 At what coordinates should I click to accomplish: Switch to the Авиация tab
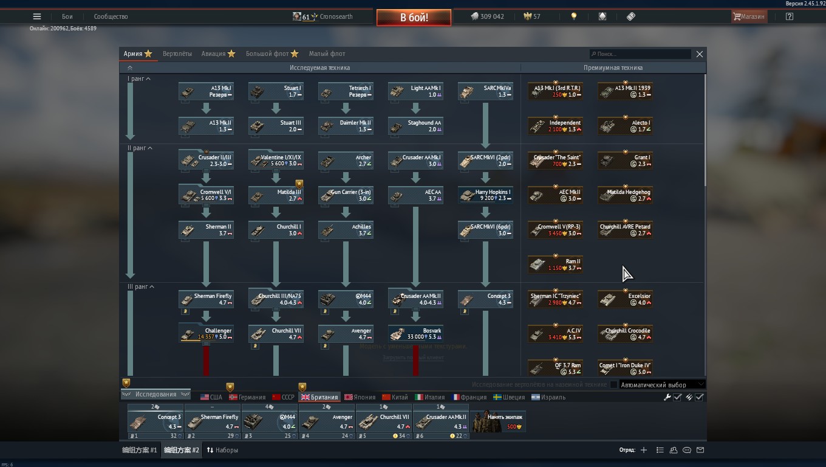click(218, 54)
